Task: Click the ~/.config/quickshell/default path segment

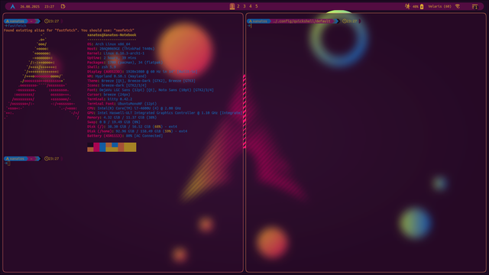Action: click(x=302, y=21)
